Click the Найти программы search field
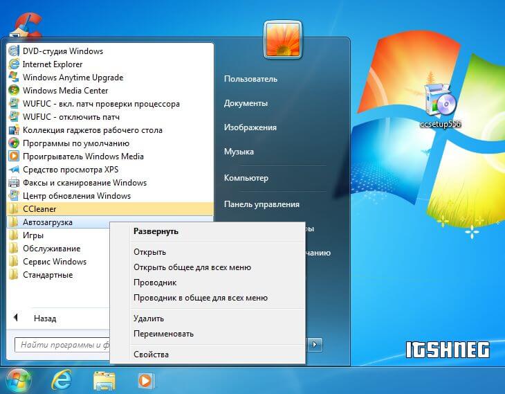This screenshot has width=505, height=394. (x=62, y=346)
